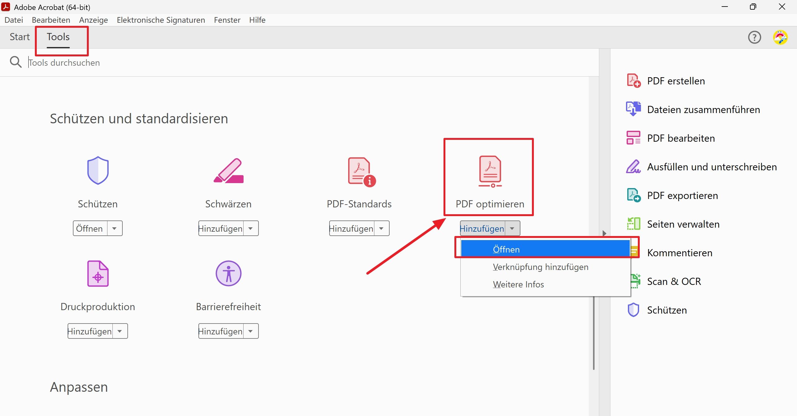This screenshot has height=416, width=797.
Task: Click the Dateien zusammenführen icon
Action: coord(633,109)
